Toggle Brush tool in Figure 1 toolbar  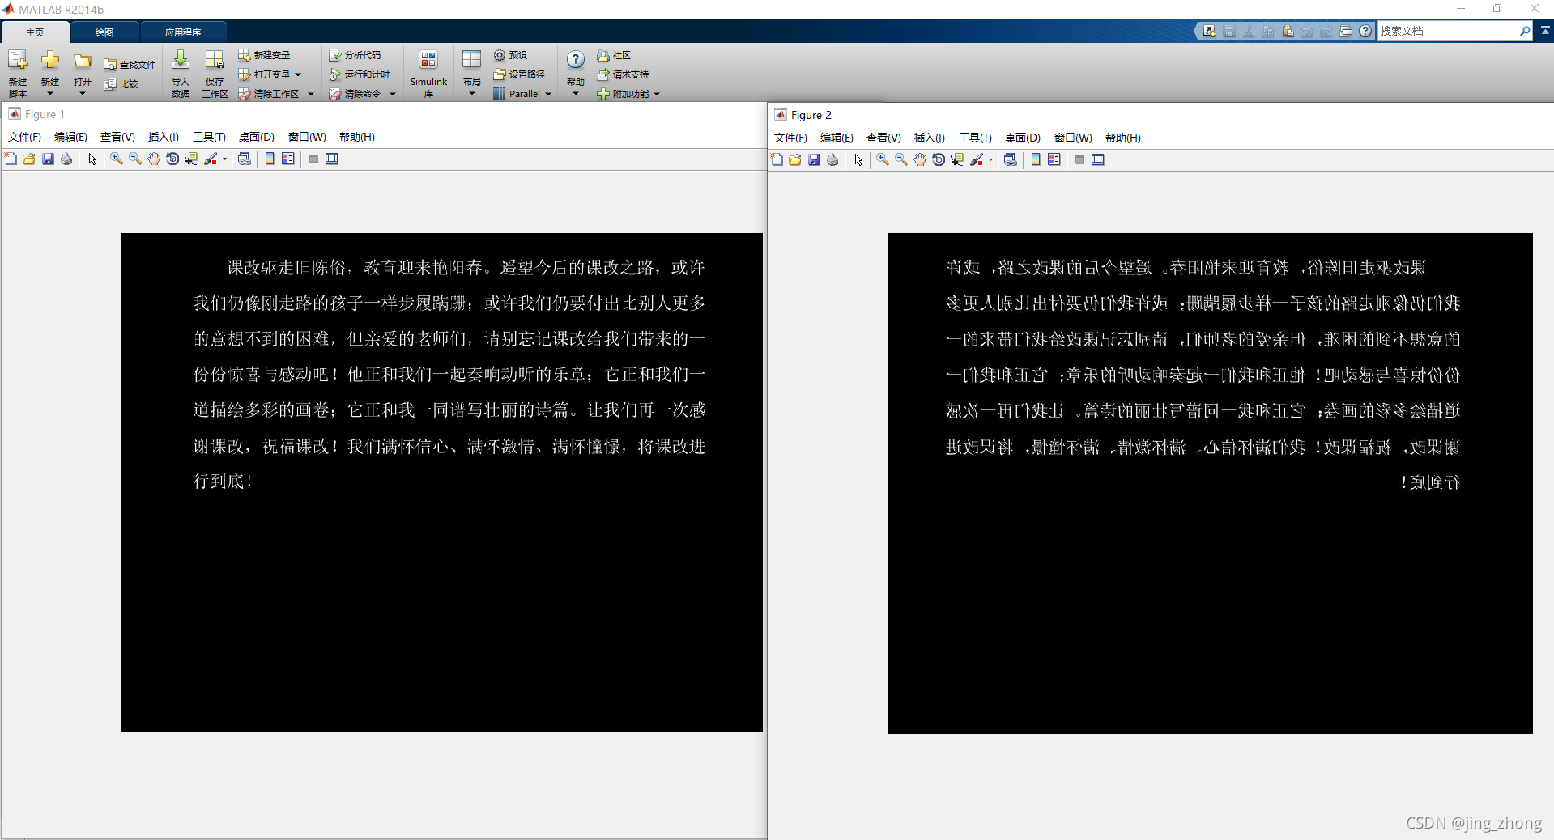211,159
